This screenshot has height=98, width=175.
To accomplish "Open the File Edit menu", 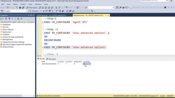I will [2, 4].
